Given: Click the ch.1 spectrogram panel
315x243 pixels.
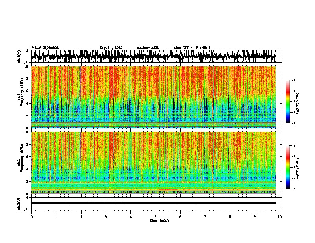Looking at the screenshot, I should point(154,97).
